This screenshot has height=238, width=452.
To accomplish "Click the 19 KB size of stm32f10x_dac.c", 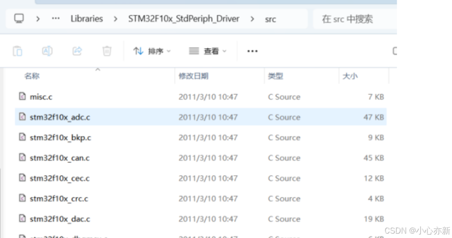I will 373,219.
